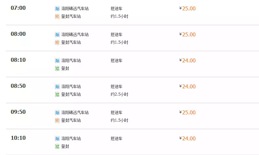Click the start-station icon in the 07:00 row

[x=57, y=8]
